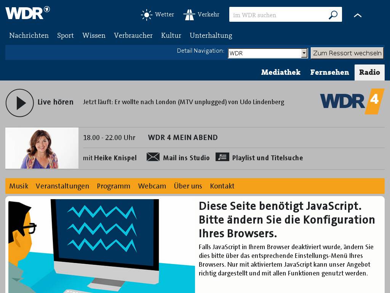390x293 pixels.
Task: Click the WDR logo in header
Action: point(27,13)
